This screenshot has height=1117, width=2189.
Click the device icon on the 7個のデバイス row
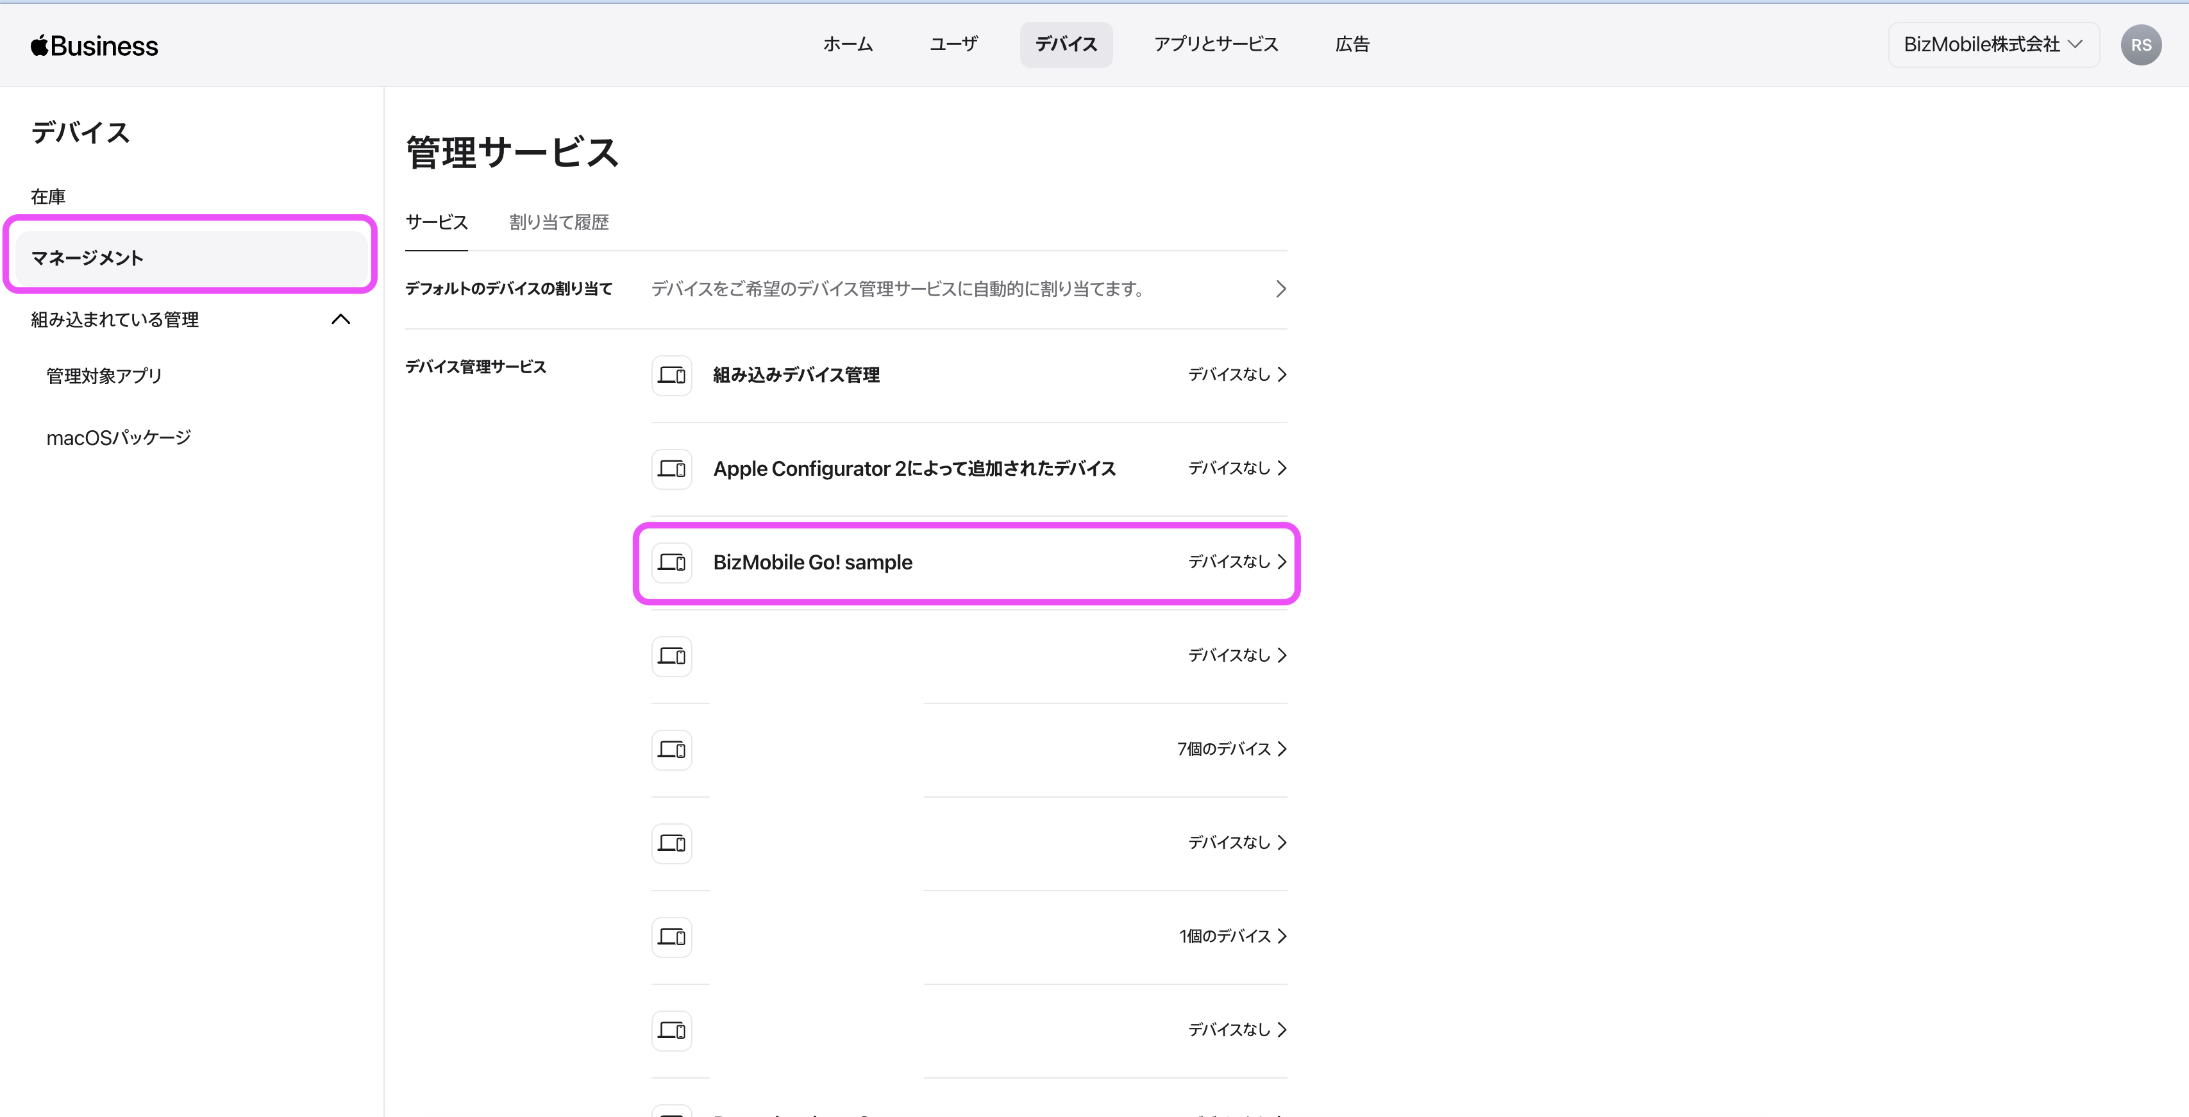point(671,749)
